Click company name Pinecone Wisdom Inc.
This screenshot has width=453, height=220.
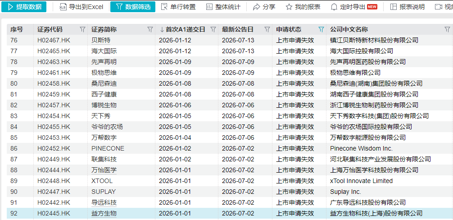362,148
